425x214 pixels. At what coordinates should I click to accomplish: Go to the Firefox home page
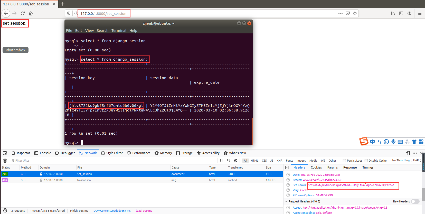(x=31, y=13)
